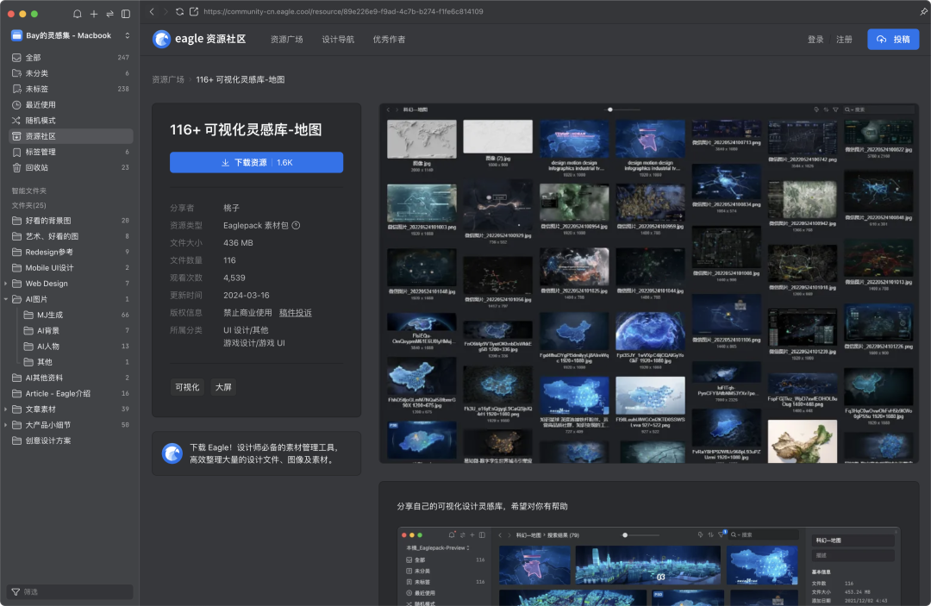Open 最近使用 in the sidebar
Viewport: 931px width, 606px height.
tap(71, 104)
